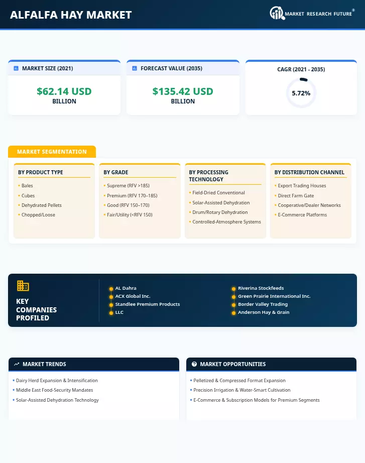Click the Riverina Stockfeeds company name

point(261,288)
